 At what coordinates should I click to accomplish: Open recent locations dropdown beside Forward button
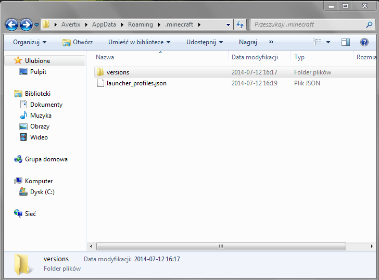[x=36, y=24]
